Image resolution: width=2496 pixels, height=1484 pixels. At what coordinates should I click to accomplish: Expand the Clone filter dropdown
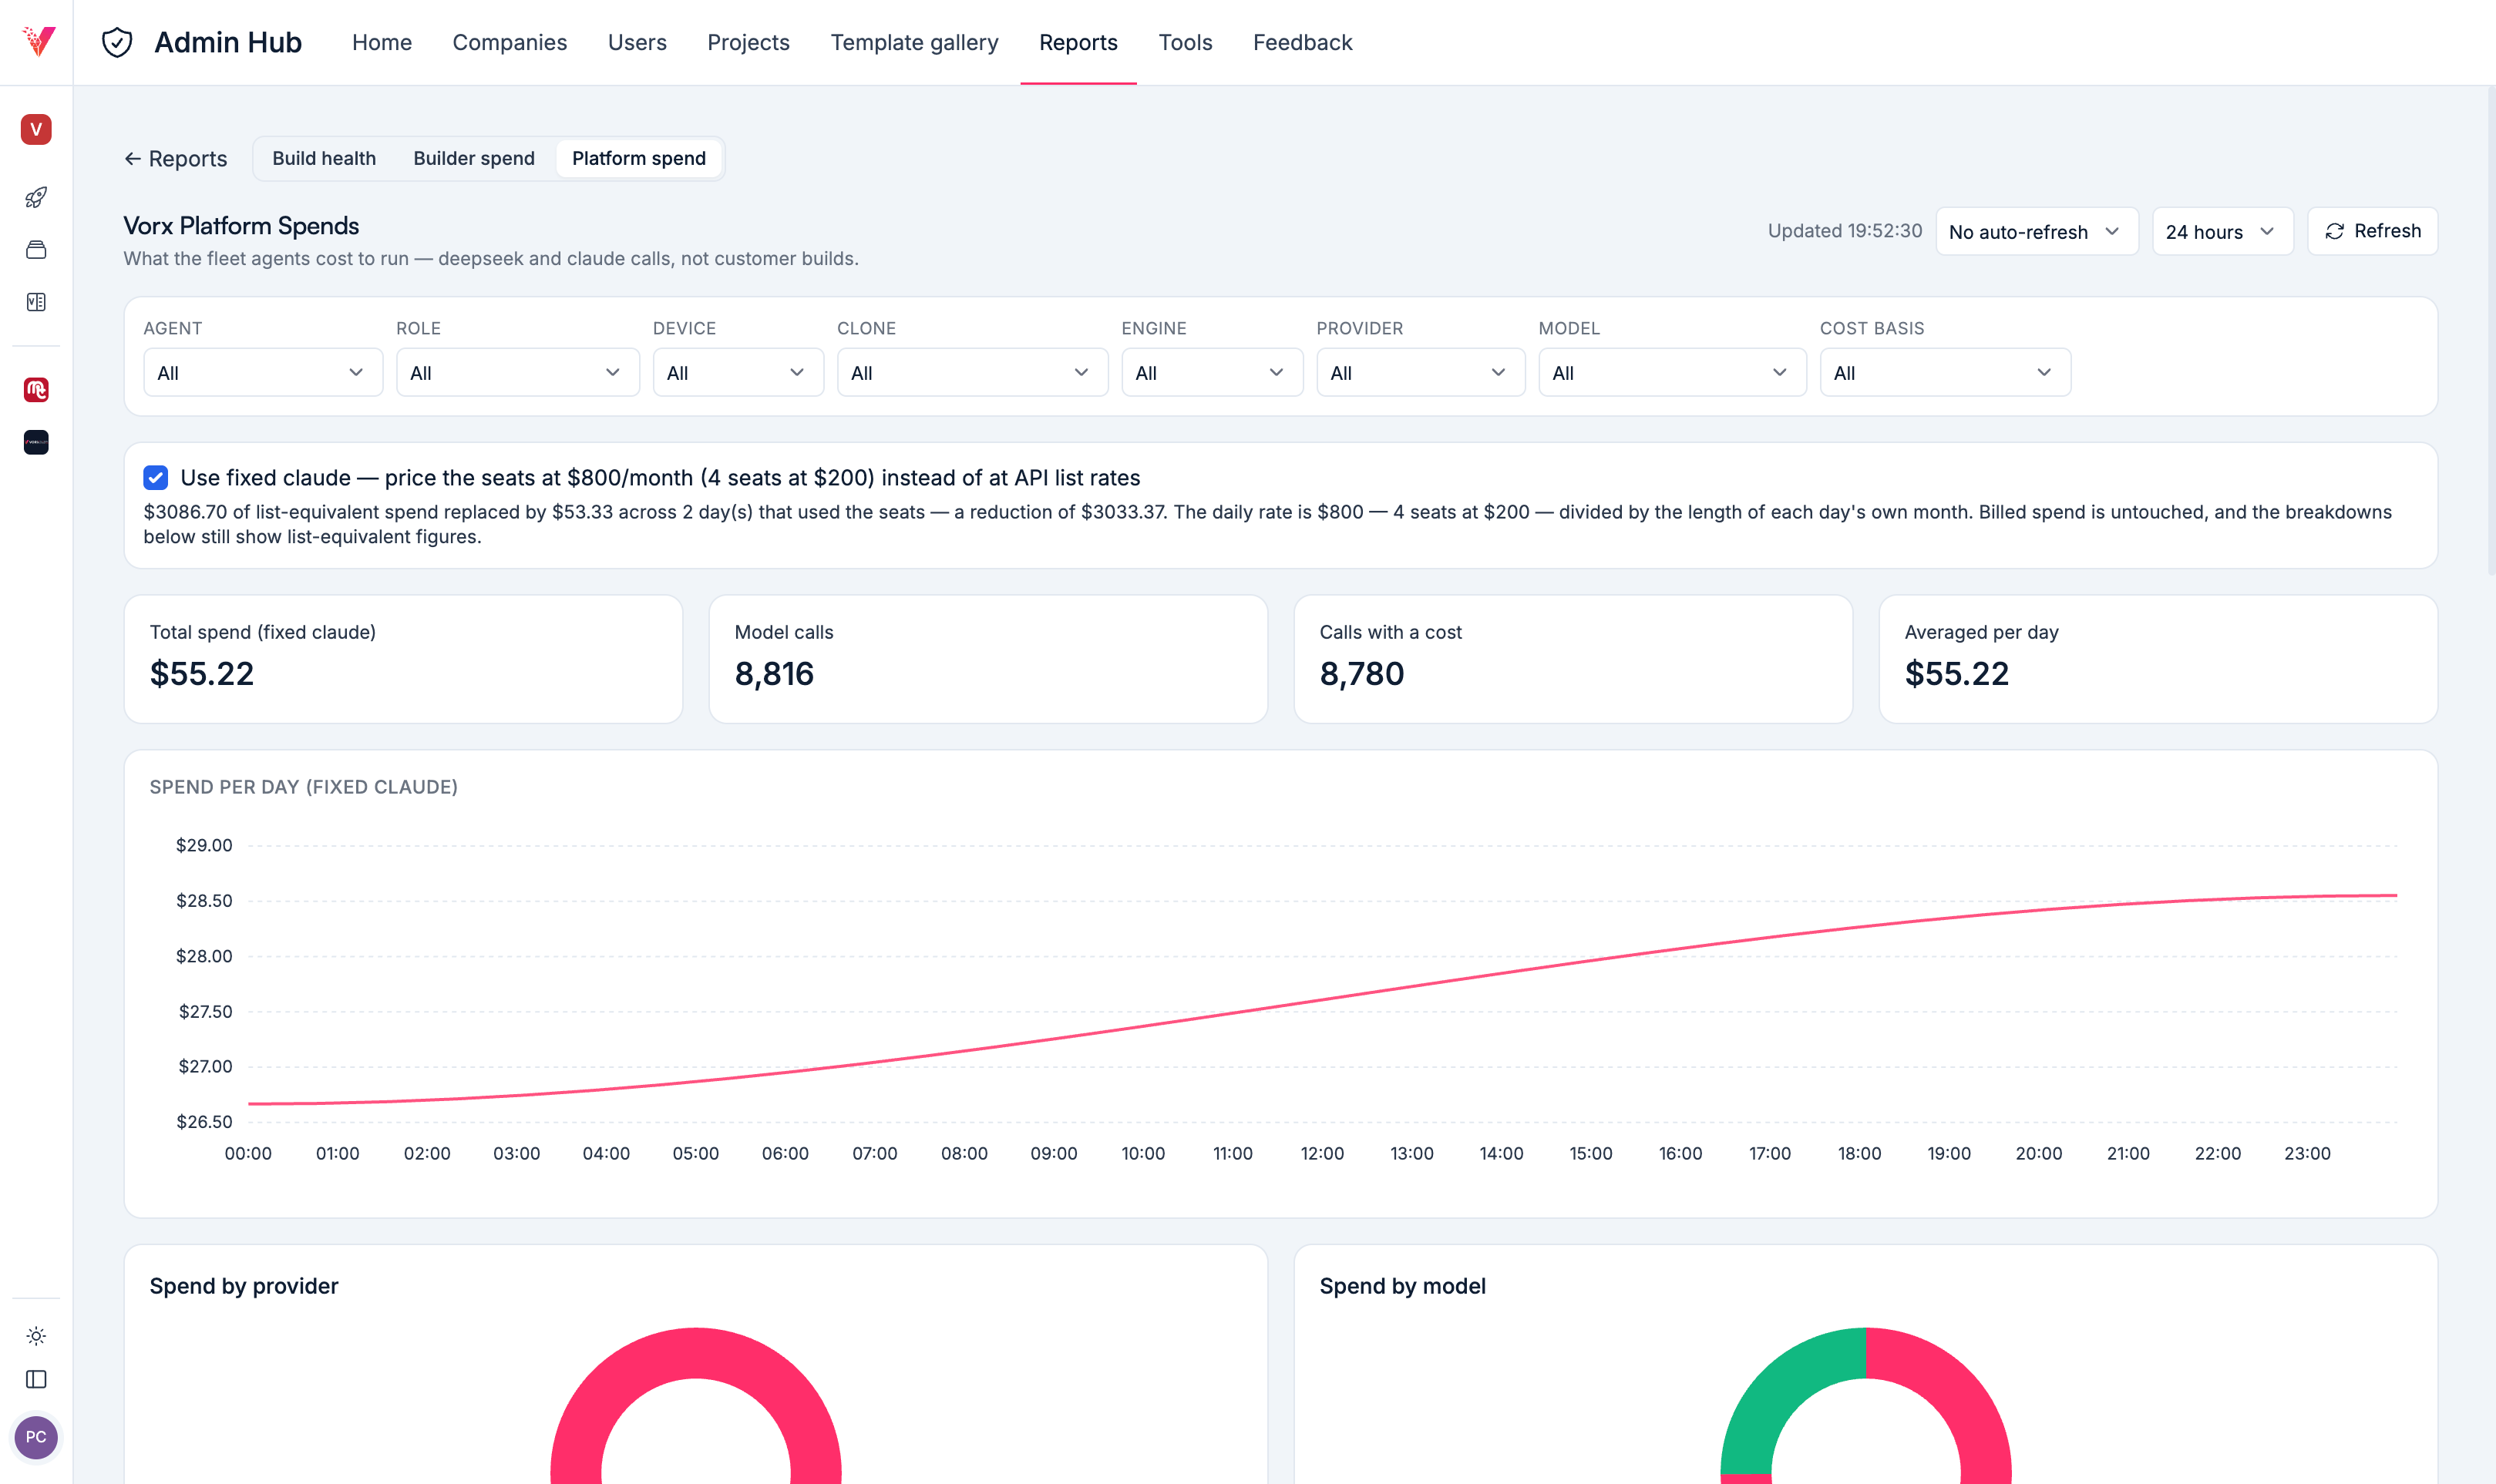[x=972, y=372]
